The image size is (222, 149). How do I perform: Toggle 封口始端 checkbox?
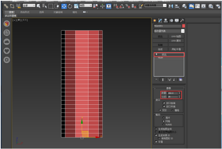(x=164, y=103)
